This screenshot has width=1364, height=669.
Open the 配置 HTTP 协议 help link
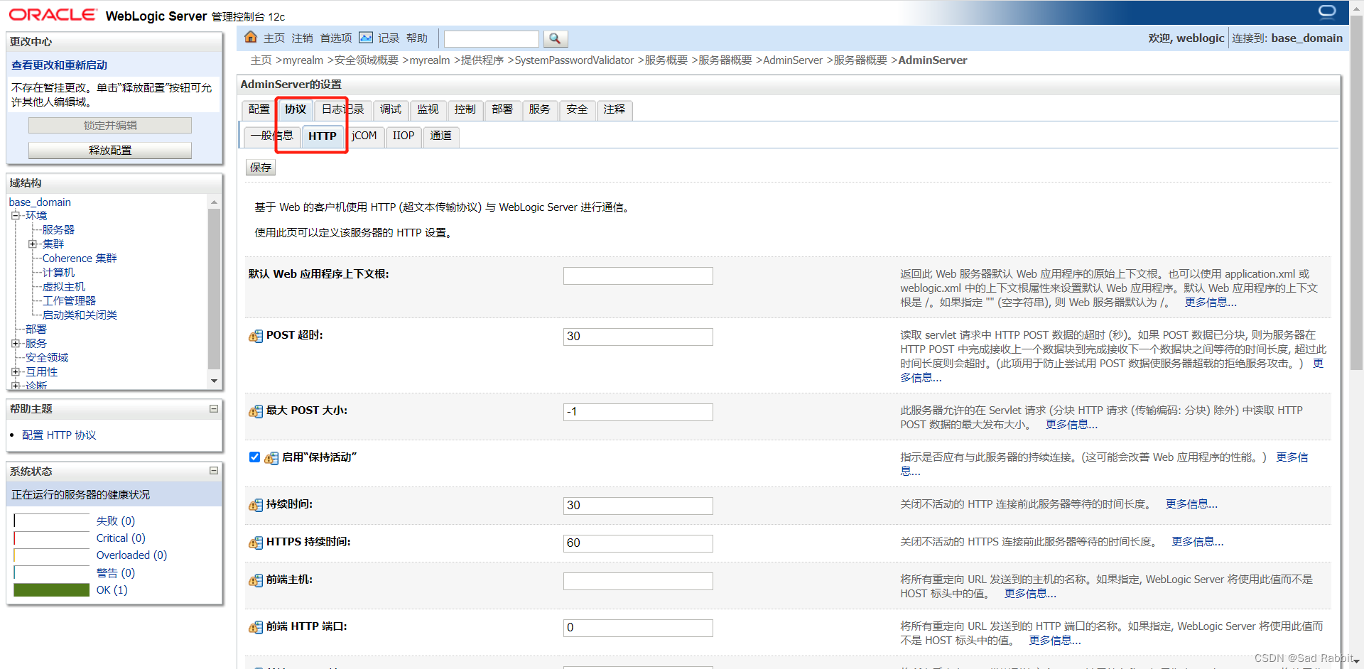pos(59,435)
